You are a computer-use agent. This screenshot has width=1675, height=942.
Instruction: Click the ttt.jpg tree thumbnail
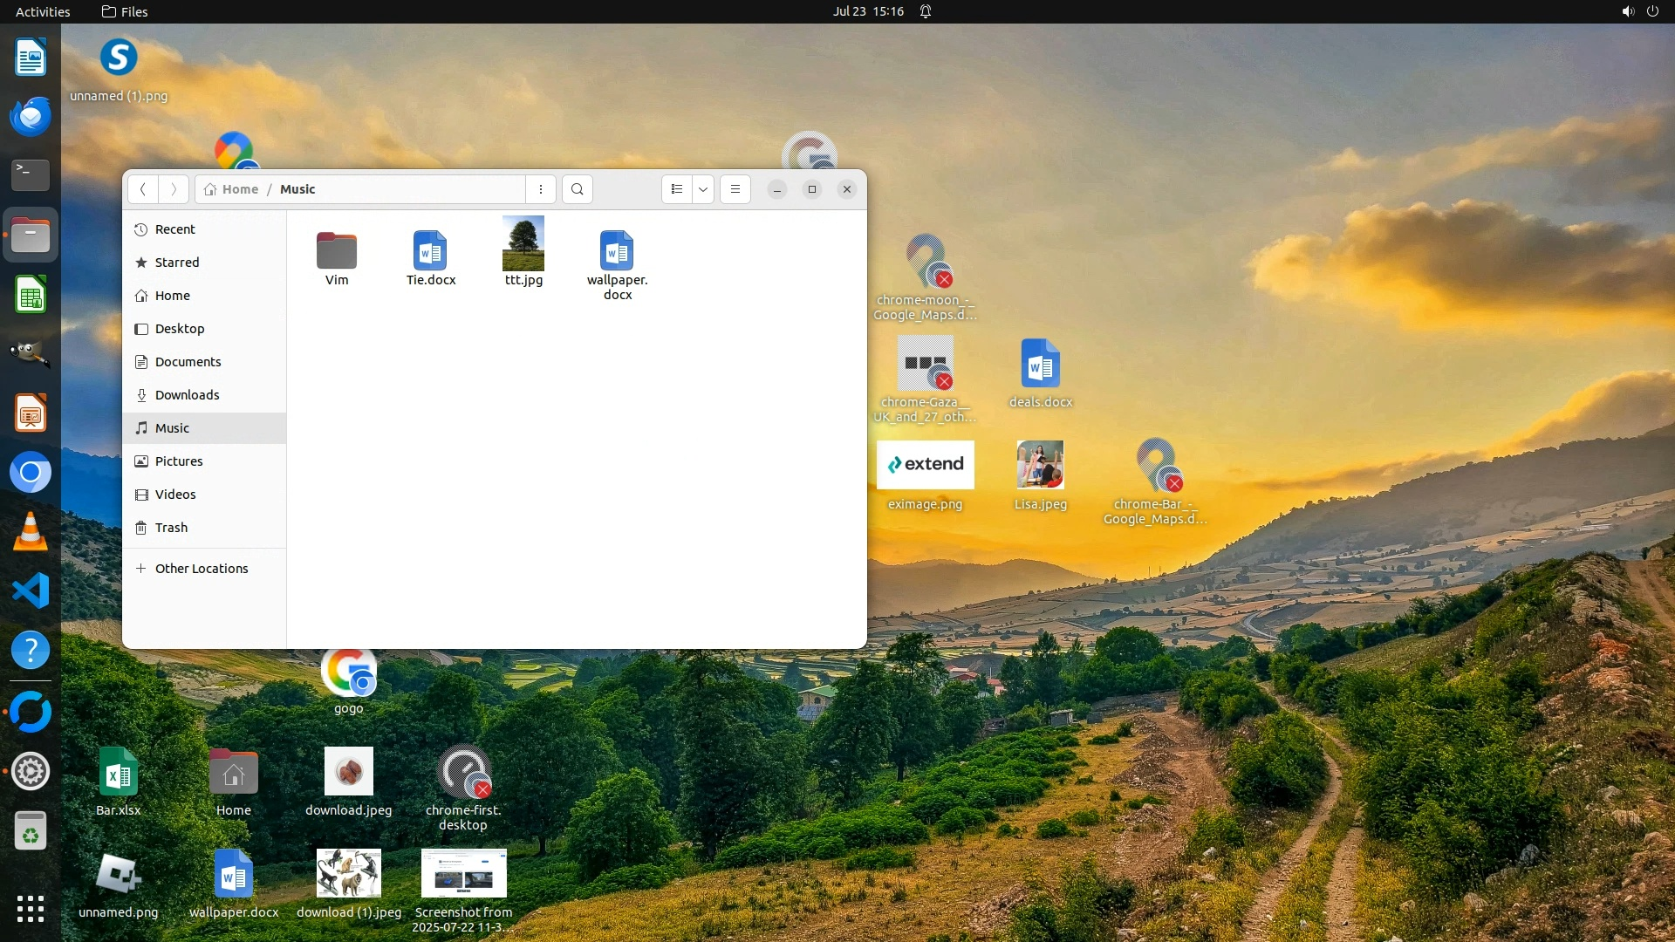pyautogui.click(x=523, y=244)
